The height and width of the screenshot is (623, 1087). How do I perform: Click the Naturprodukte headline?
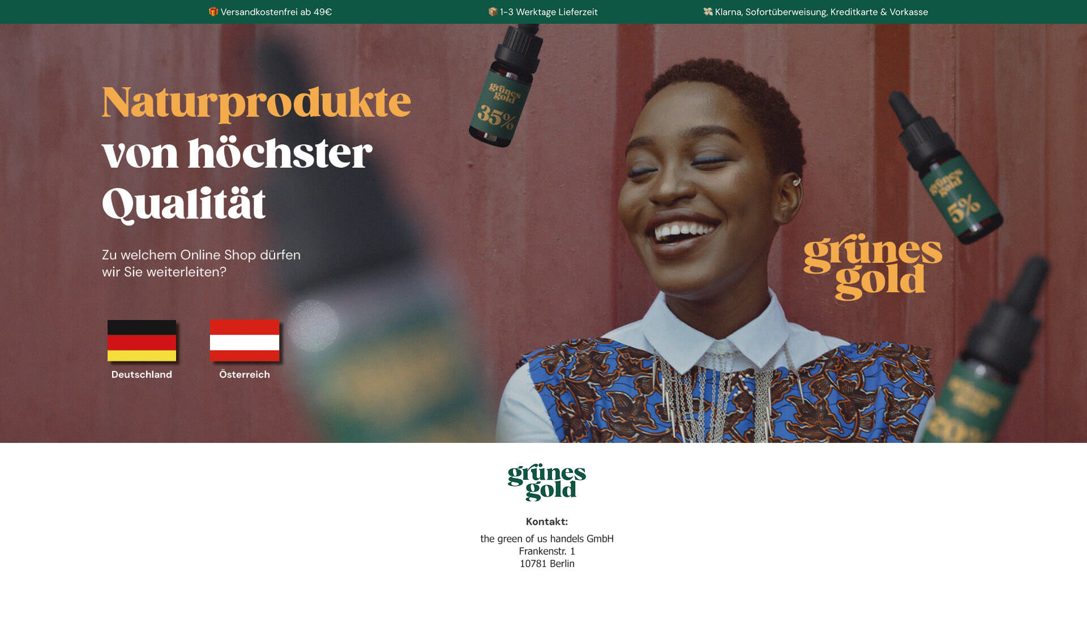pos(256,103)
